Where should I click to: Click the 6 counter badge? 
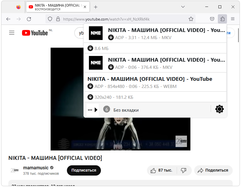(107, 109)
